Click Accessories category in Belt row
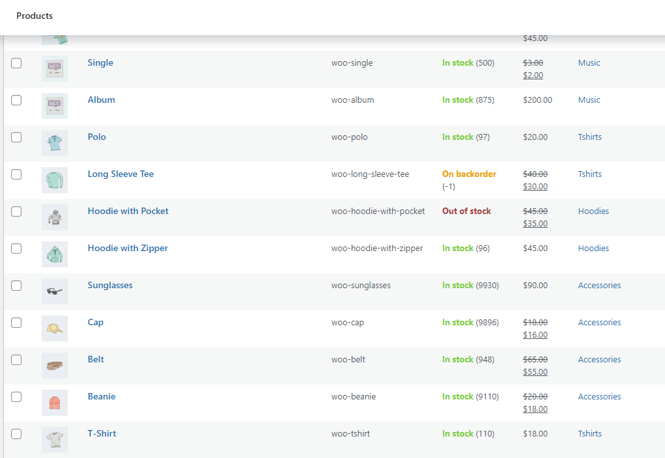Image resolution: width=665 pixels, height=458 pixels. [x=599, y=360]
